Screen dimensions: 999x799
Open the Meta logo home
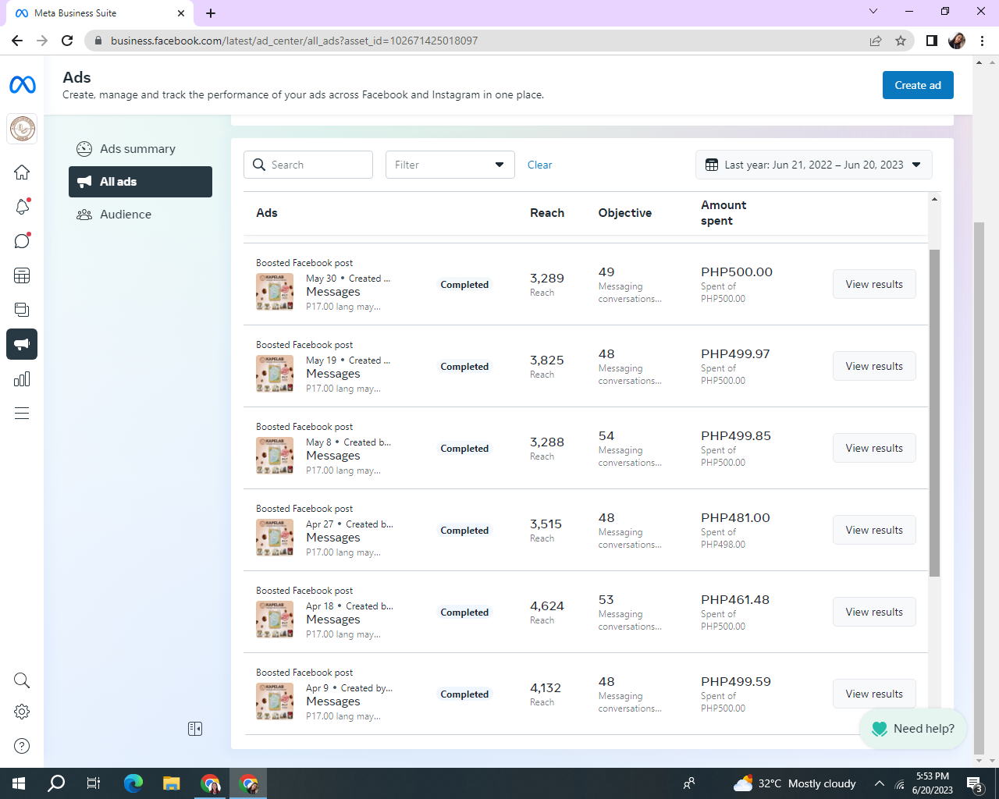pyautogui.click(x=22, y=84)
